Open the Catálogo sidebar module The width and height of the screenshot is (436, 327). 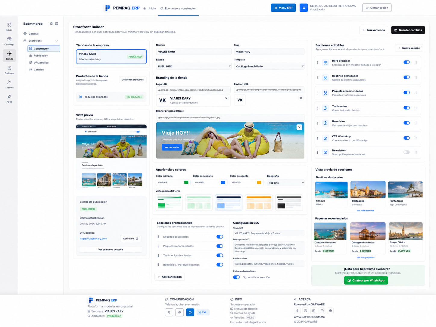tap(9, 41)
